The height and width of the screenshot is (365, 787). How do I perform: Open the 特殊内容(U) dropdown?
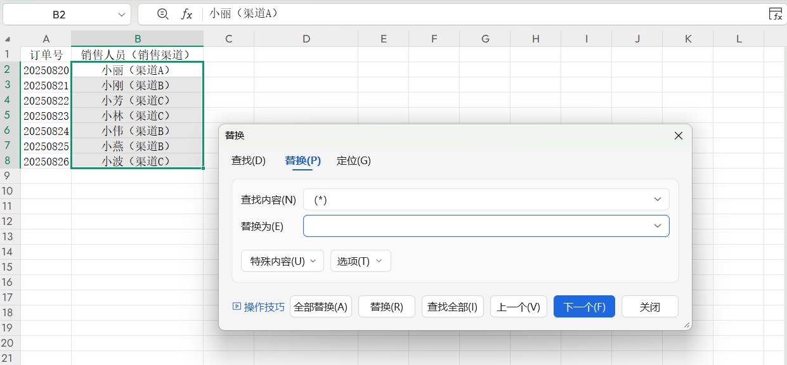(x=282, y=261)
